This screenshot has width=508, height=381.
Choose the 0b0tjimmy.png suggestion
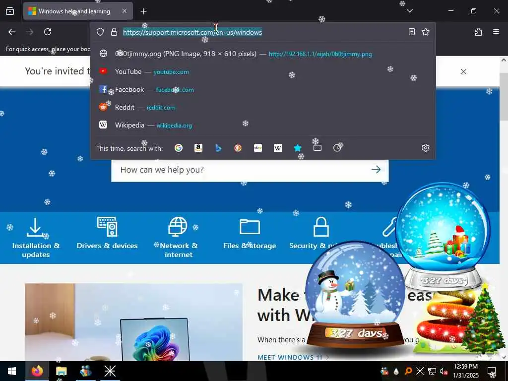point(262,54)
